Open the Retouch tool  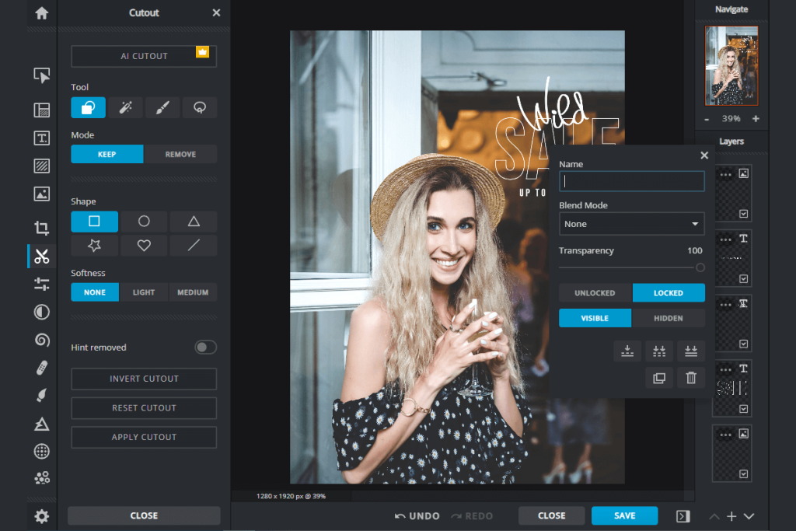tap(42, 368)
